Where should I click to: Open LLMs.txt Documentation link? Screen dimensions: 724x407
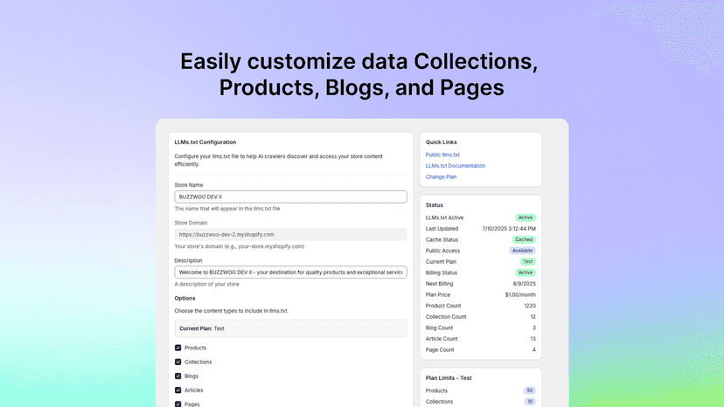[456, 166]
